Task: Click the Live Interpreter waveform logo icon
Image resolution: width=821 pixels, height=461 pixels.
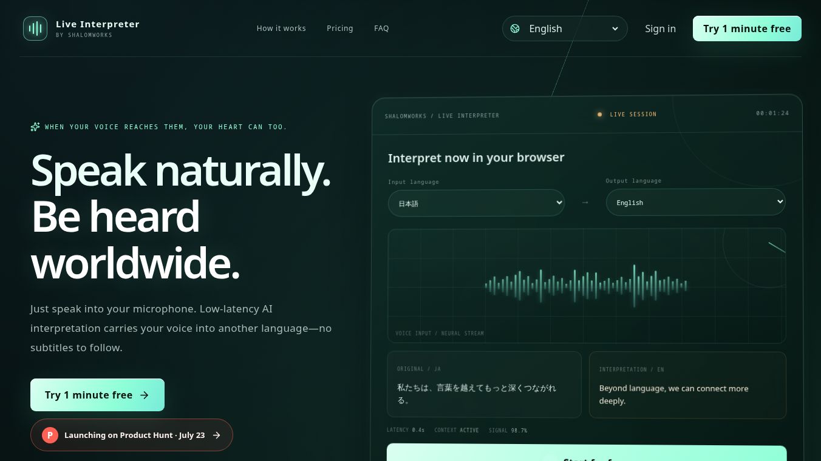Action: (x=35, y=29)
